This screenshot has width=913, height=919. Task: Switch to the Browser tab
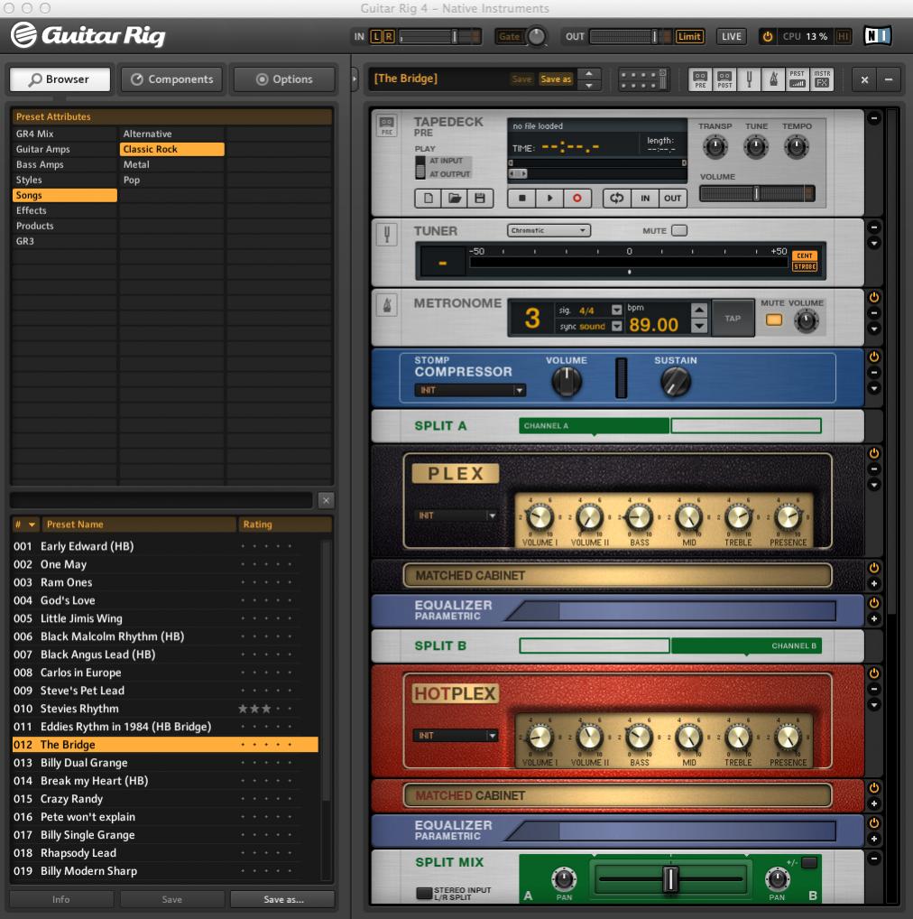coord(60,79)
